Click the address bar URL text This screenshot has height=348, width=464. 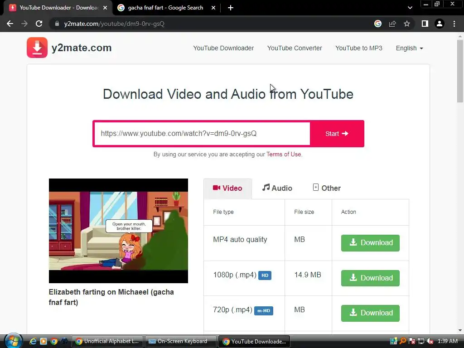point(114,24)
